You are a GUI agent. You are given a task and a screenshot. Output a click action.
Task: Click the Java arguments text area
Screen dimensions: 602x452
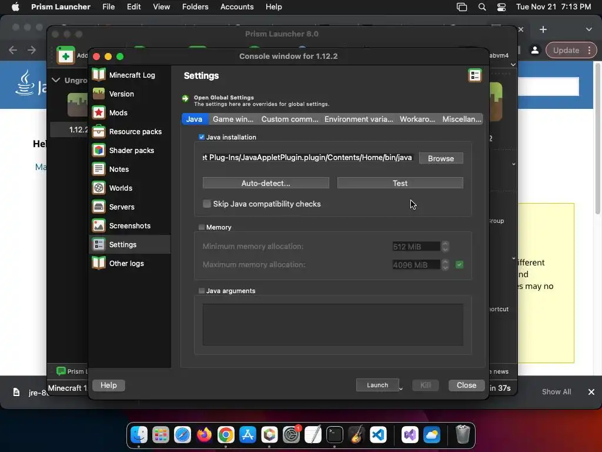[x=333, y=325]
